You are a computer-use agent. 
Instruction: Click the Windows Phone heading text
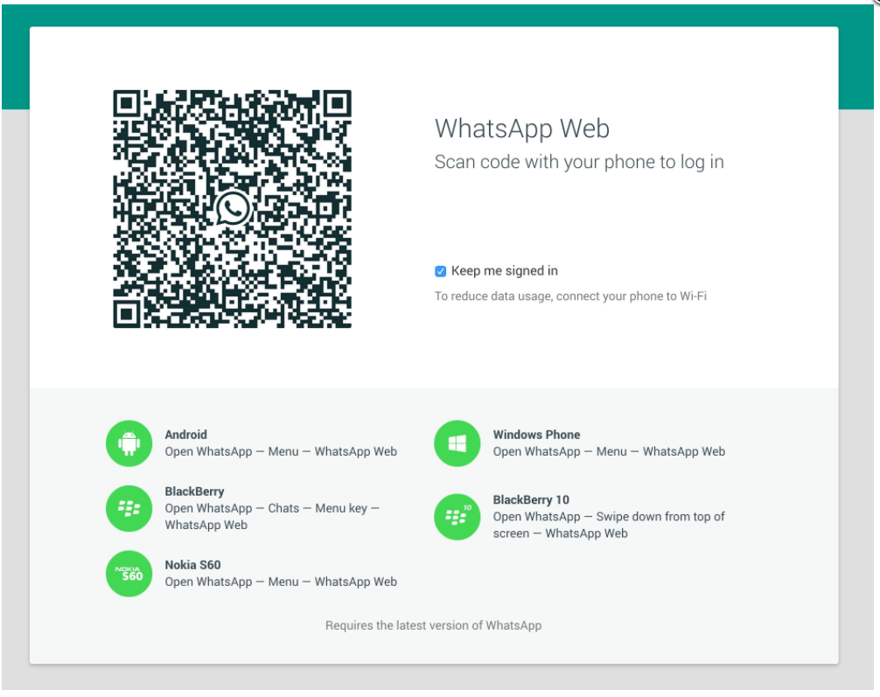pos(536,435)
